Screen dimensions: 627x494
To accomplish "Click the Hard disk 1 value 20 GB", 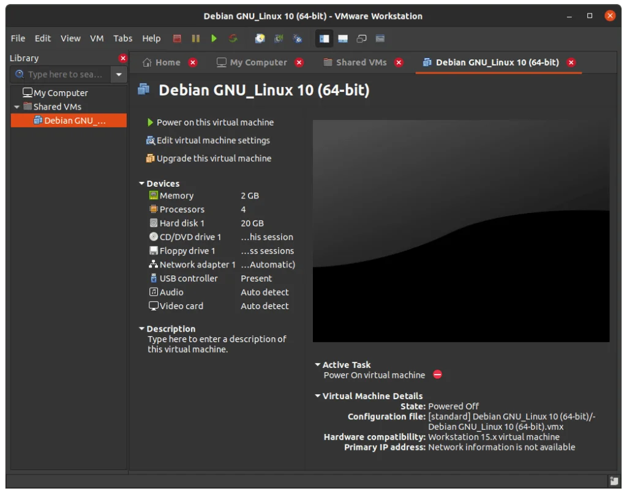I will 252,223.
